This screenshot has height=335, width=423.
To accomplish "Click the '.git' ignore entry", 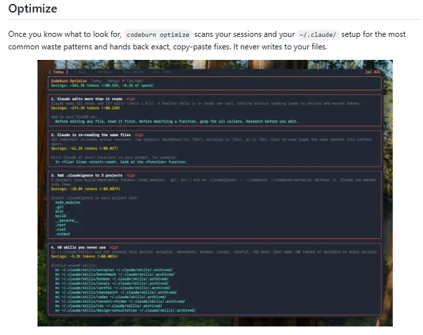I will (x=59, y=207).
